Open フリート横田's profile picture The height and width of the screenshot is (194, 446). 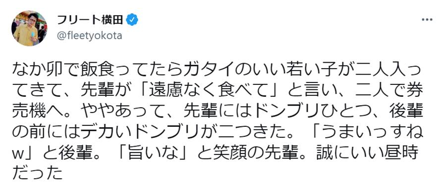29,28
